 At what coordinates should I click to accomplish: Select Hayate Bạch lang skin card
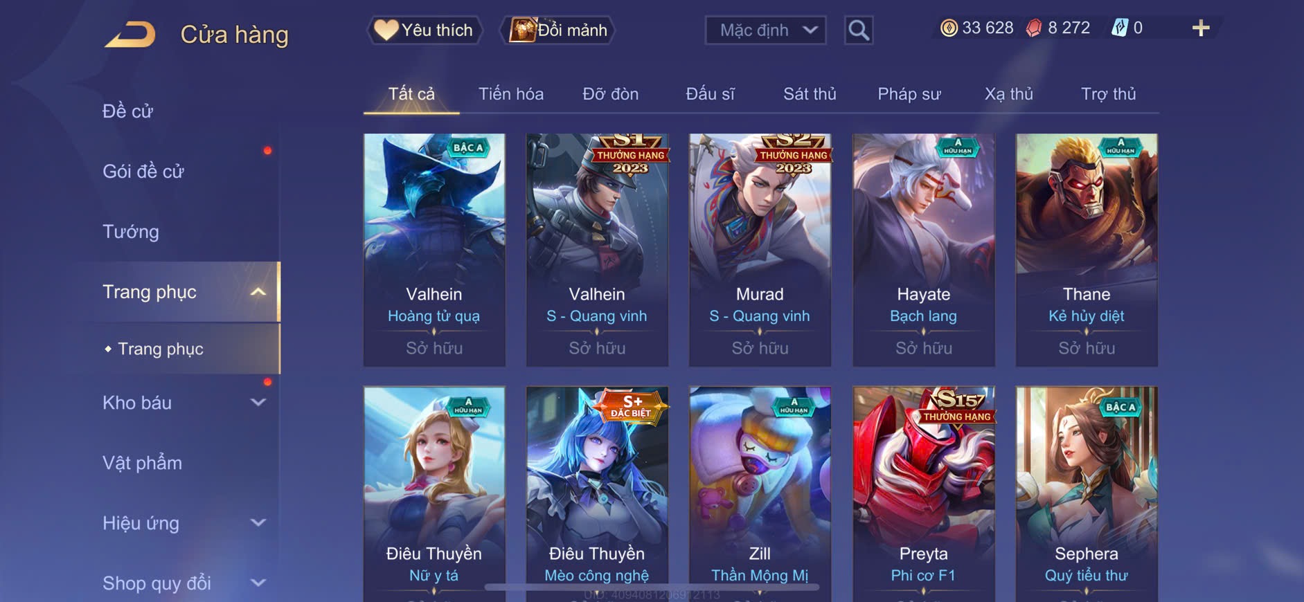pos(923,250)
